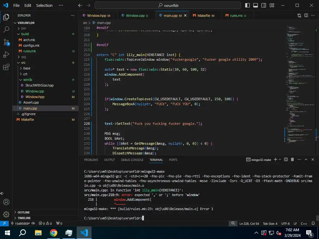Screen dimensions: 319x239
Task: Switch to the DEBUG CONSOLE tab
Action: pyautogui.click(x=132, y=160)
